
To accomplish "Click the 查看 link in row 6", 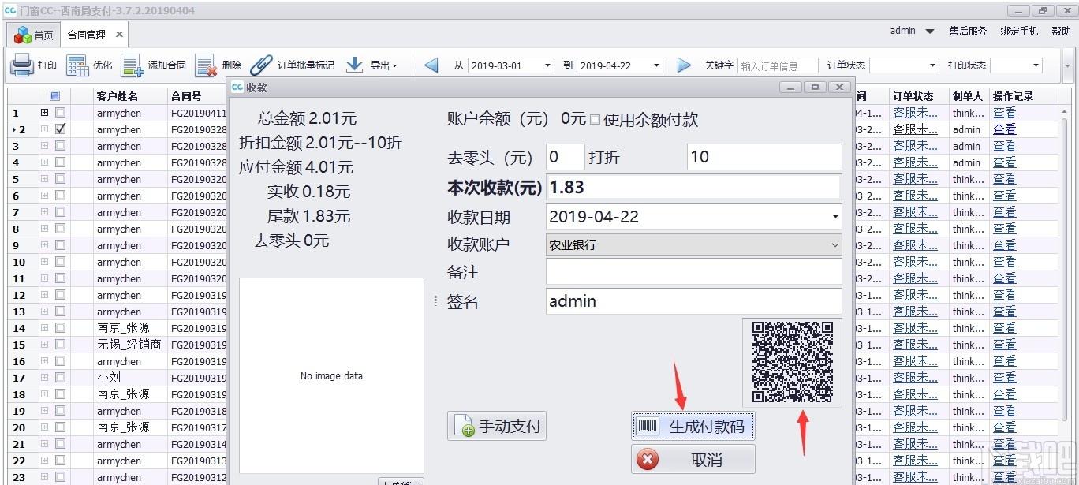I will pyautogui.click(x=1004, y=196).
